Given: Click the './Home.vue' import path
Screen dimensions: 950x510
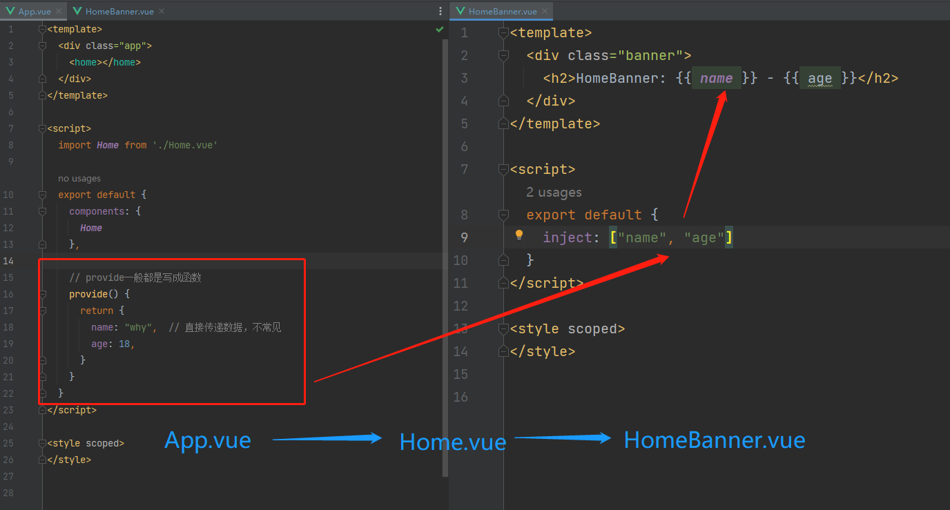Looking at the screenshot, I should click(x=185, y=145).
